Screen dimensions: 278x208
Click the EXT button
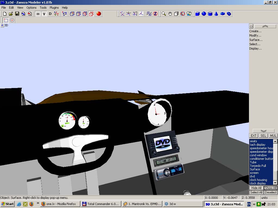(254, 136)
